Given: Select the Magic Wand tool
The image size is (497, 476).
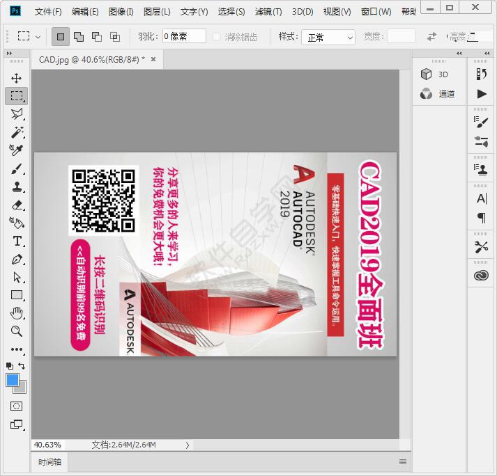Looking at the screenshot, I should click(17, 132).
